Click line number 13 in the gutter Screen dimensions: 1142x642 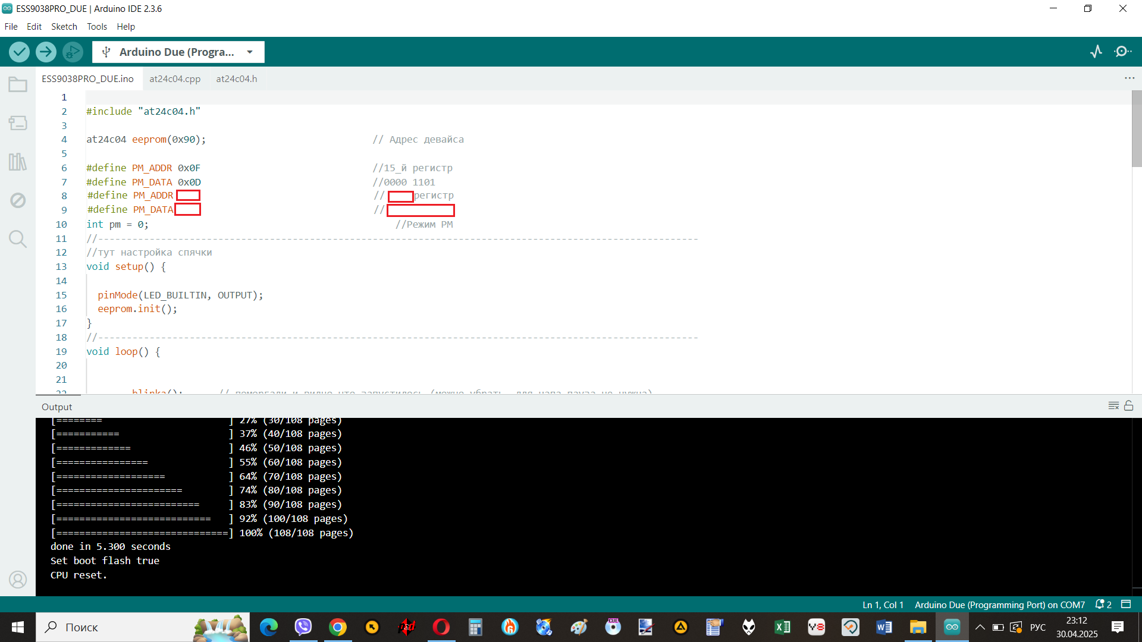tap(61, 267)
